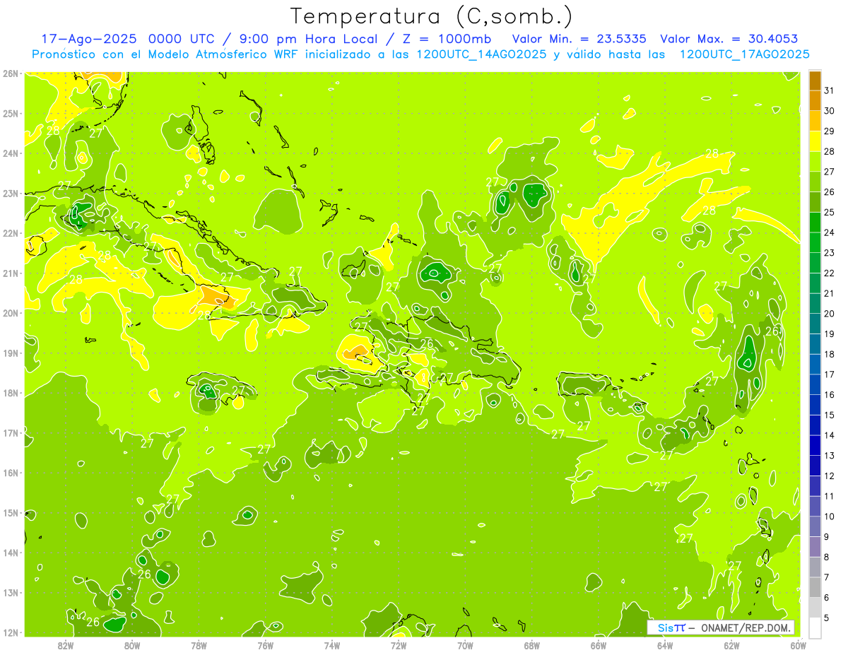Select the "60W" longitude axis label
Screen dimensions: 848x655
tap(798, 645)
